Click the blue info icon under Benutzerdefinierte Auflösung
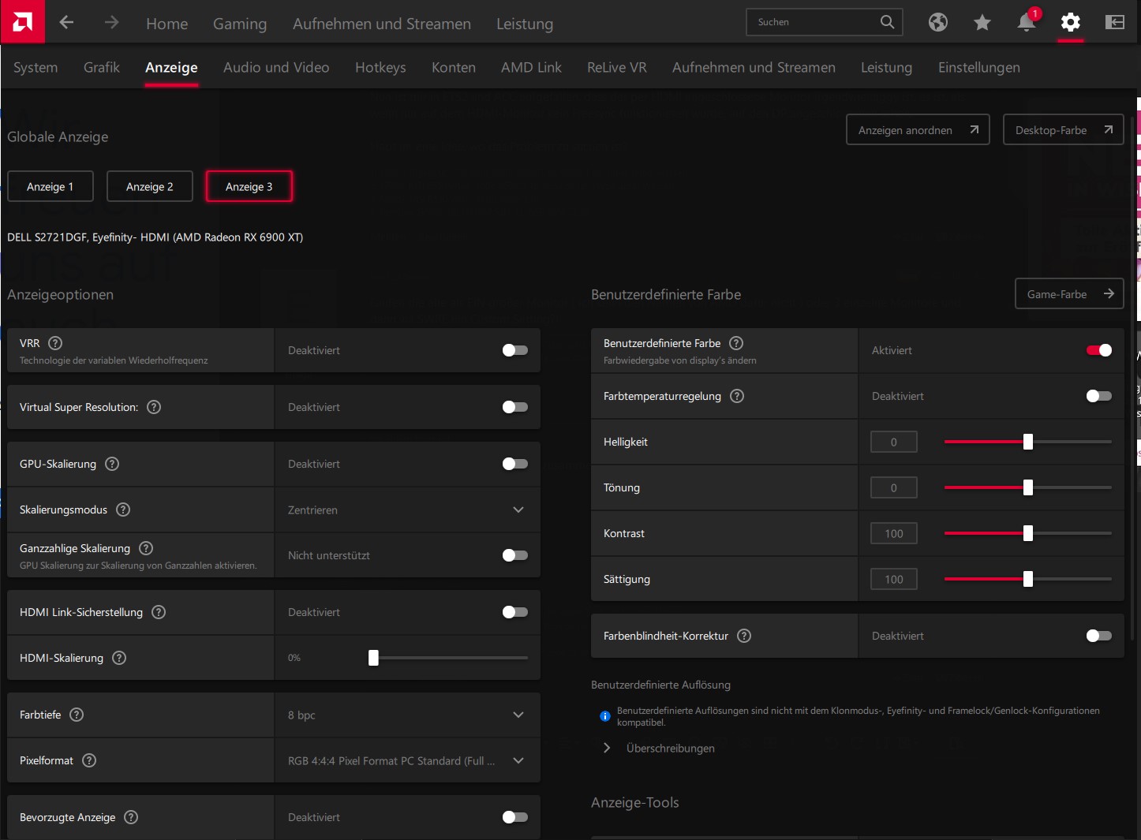 [x=605, y=716]
